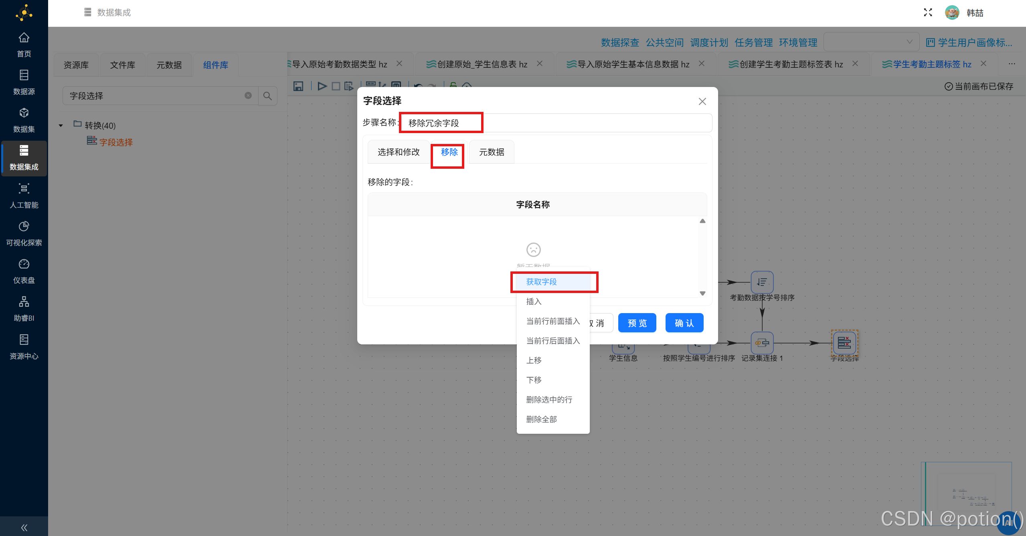The width and height of the screenshot is (1026, 536).
Task: Switch to the 组件库 tab
Action: (216, 65)
